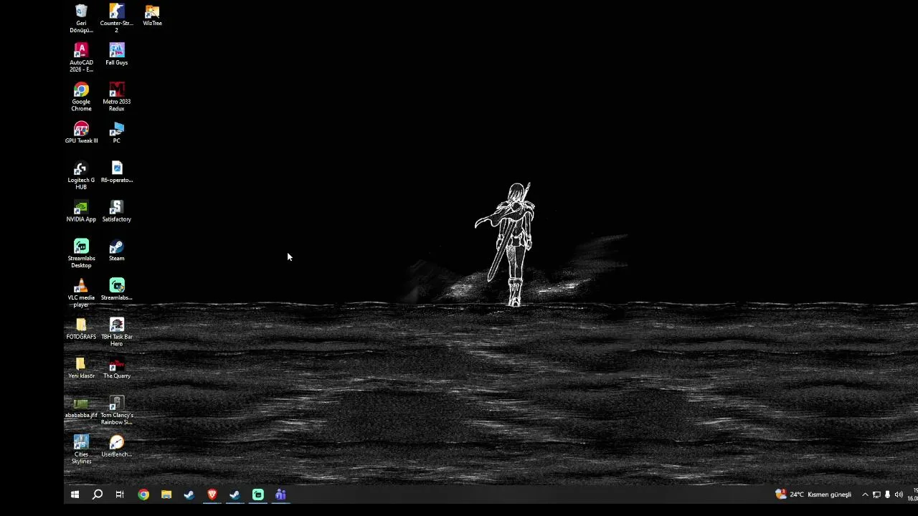Open network settings from system tray
Image resolution: width=918 pixels, height=516 pixels.
click(876, 494)
